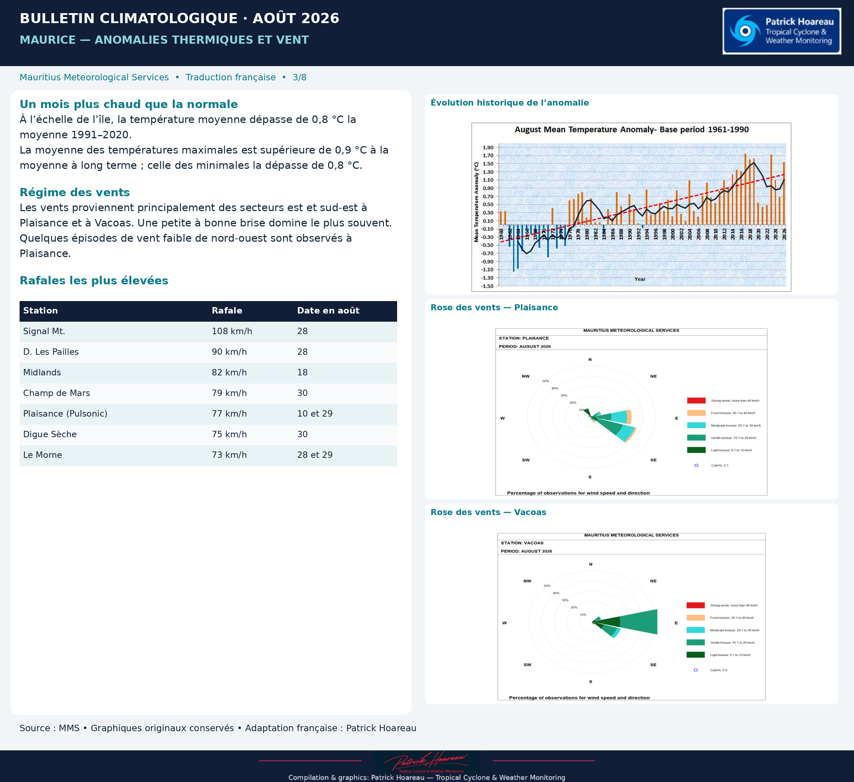854x782 pixels.
Task: Click the 'Rose des vents — Vacoas' panel title
Action: coord(489,513)
